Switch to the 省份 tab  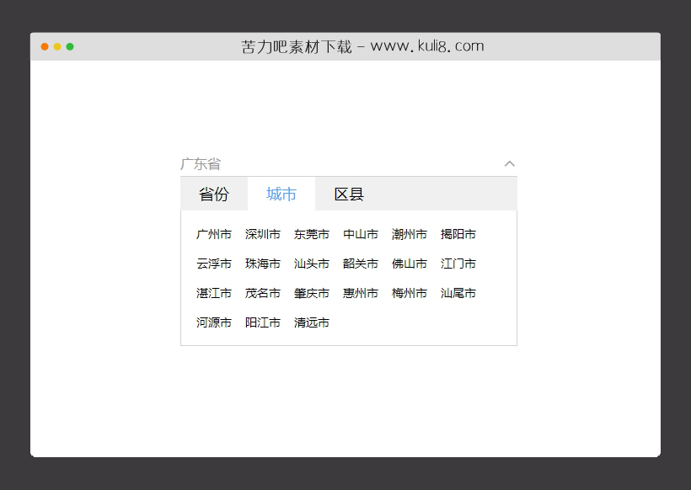tap(214, 194)
